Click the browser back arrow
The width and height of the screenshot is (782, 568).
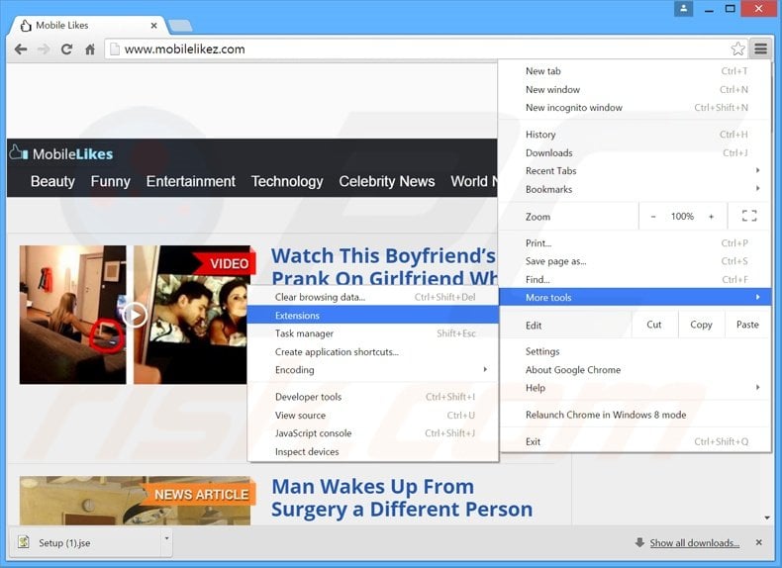click(21, 49)
